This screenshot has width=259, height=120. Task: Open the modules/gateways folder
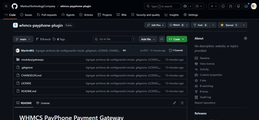(32, 60)
